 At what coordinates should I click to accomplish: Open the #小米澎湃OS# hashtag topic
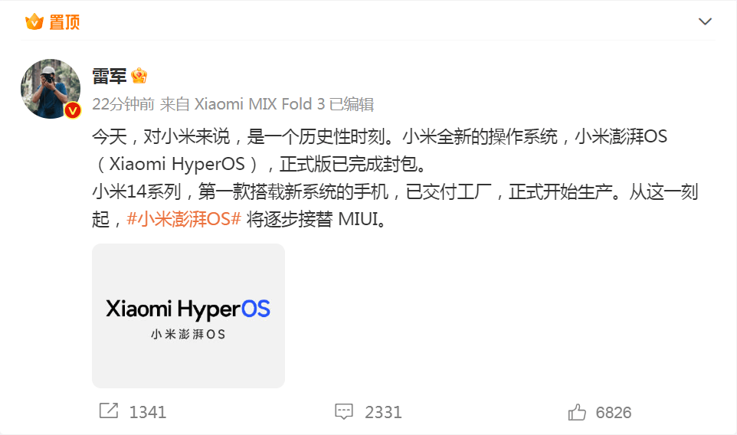coord(184,219)
